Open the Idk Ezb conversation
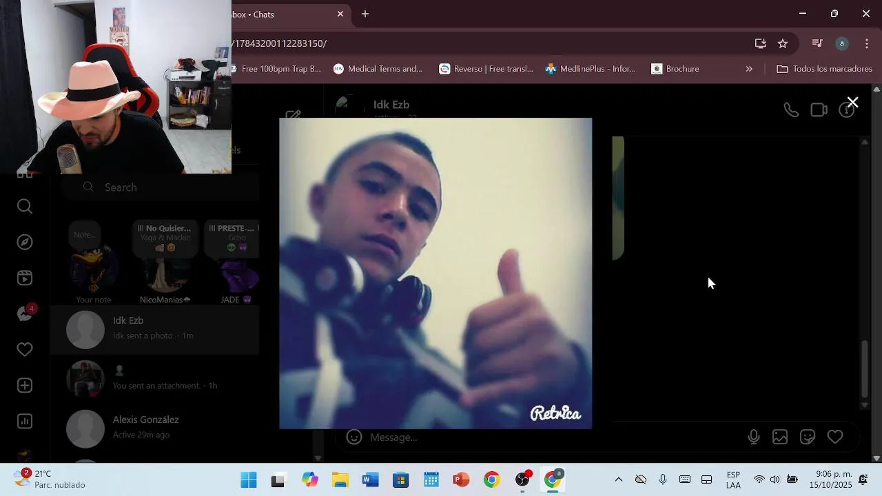The image size is (882, 496). tap(154, 329)
